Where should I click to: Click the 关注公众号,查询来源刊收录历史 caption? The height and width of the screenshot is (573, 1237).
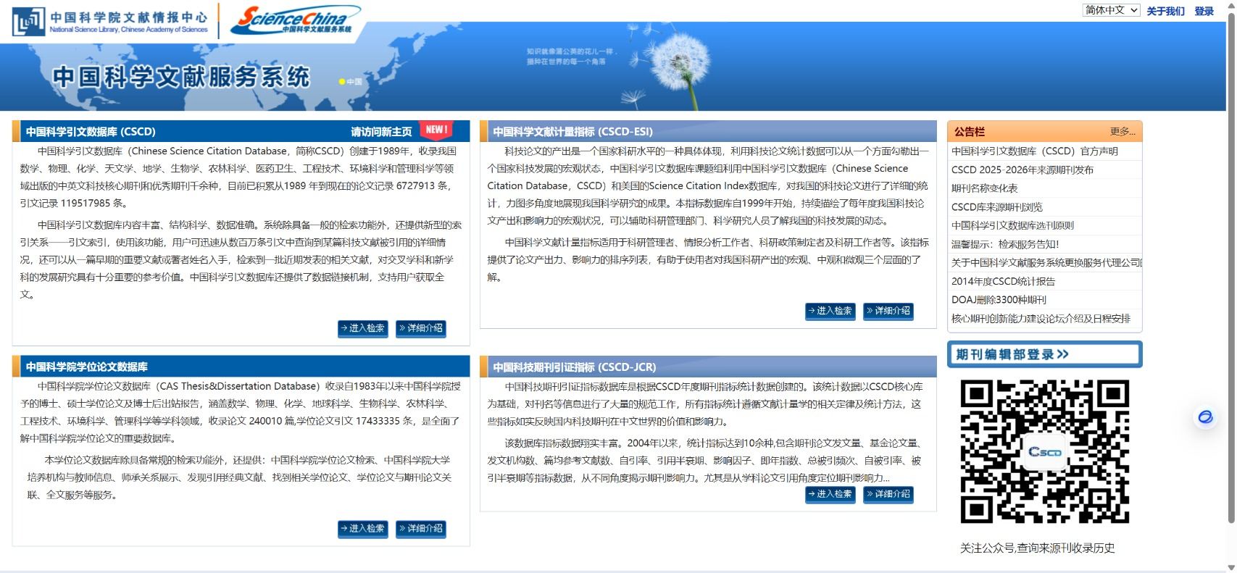1037,548
